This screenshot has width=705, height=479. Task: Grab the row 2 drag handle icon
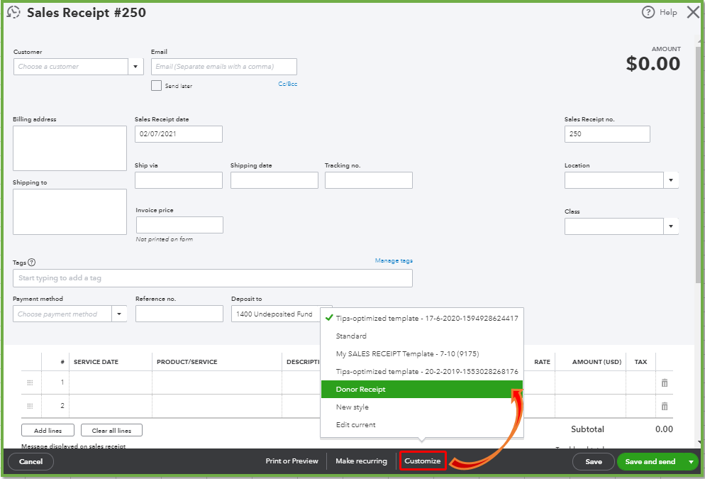tap(30, 406)
